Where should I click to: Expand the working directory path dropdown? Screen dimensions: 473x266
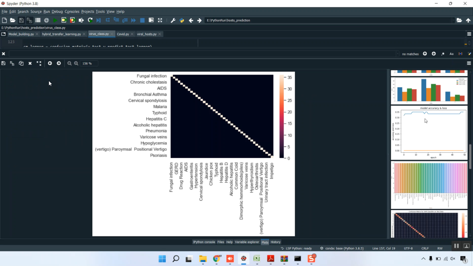coord(453,20)
